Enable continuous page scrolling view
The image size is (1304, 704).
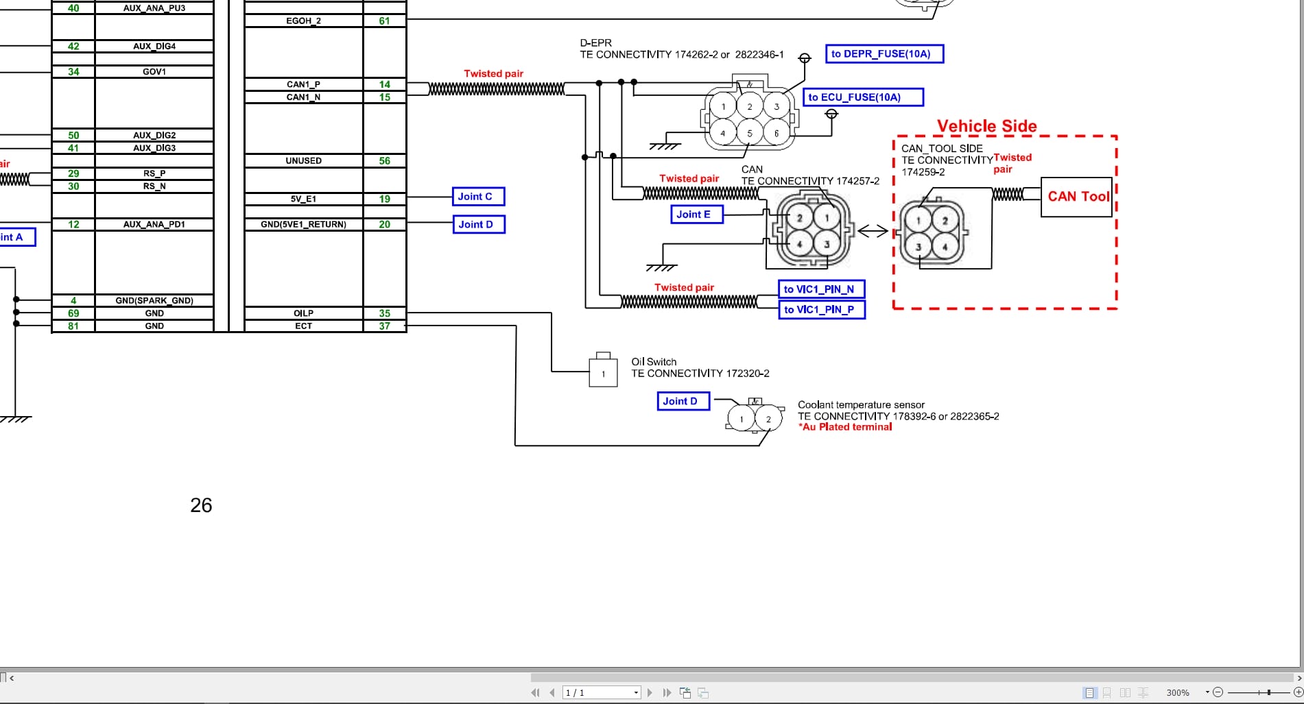click(x=1107, y=693)
